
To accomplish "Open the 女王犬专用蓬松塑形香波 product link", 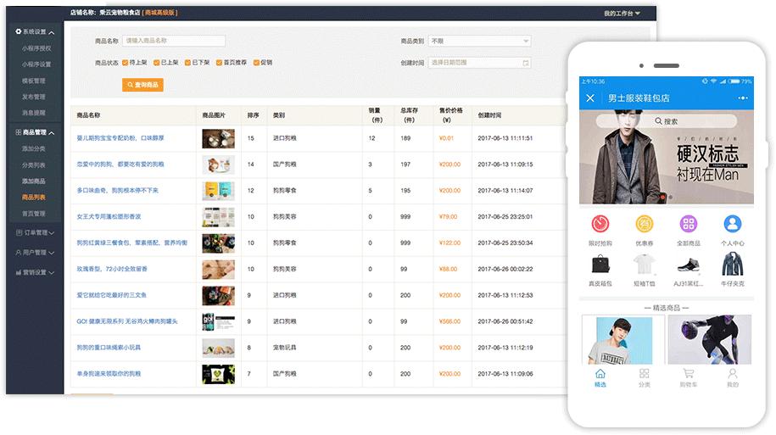I will point(109,217).
